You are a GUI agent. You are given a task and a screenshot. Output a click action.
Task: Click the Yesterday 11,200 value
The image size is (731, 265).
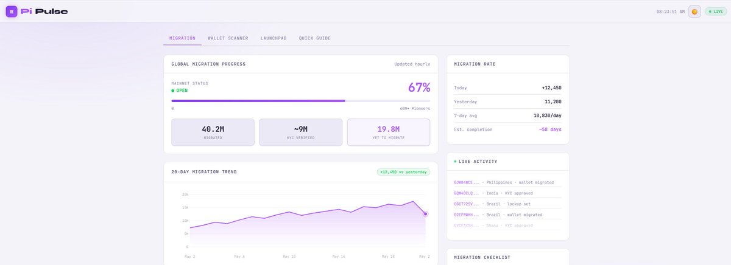coord(553,102)
